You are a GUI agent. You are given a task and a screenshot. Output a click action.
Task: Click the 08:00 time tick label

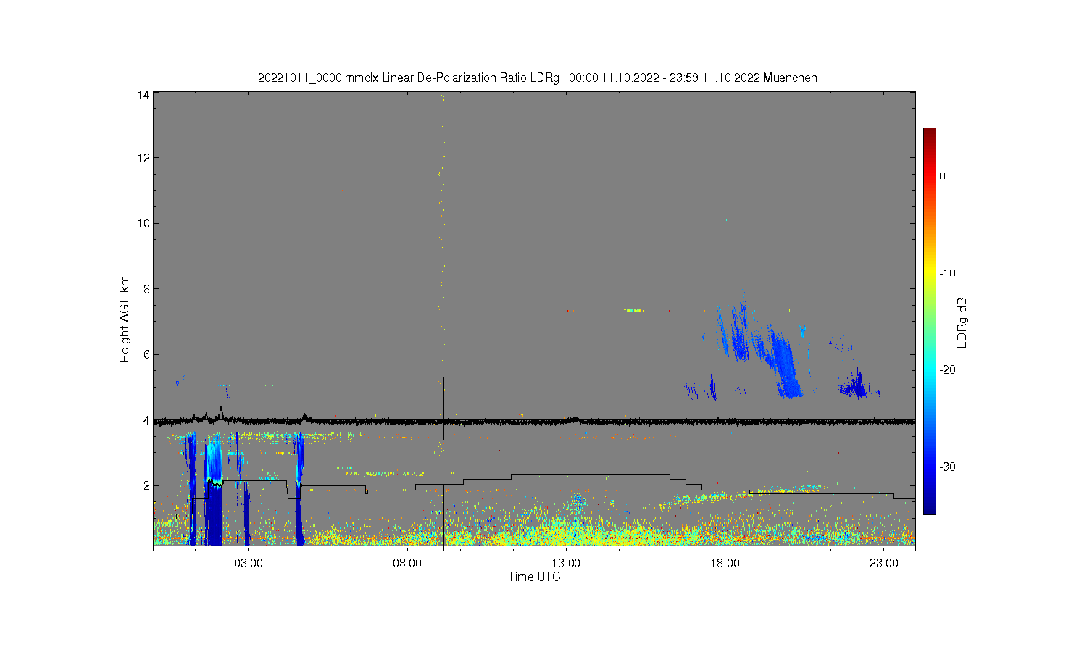pyautogui.click(x=407, y=563)
